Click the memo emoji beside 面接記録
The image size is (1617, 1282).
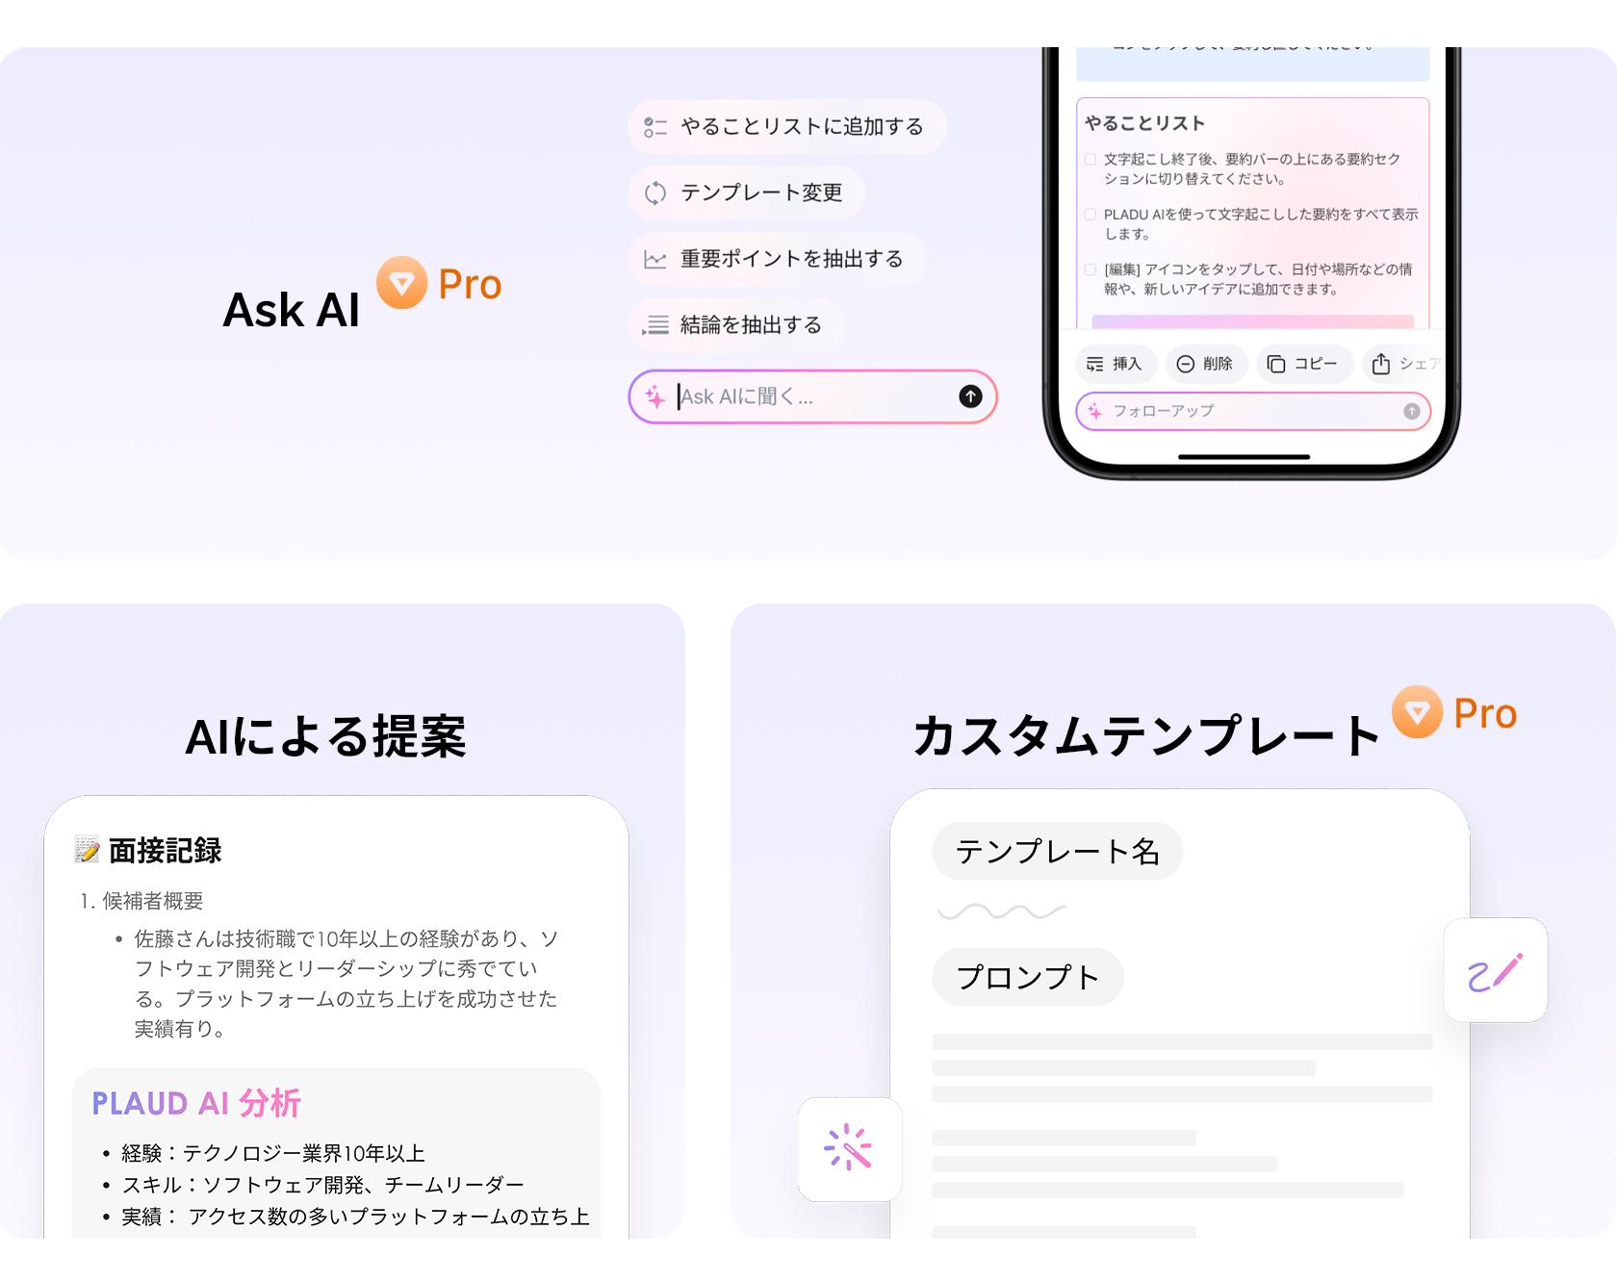pos(87,850)
